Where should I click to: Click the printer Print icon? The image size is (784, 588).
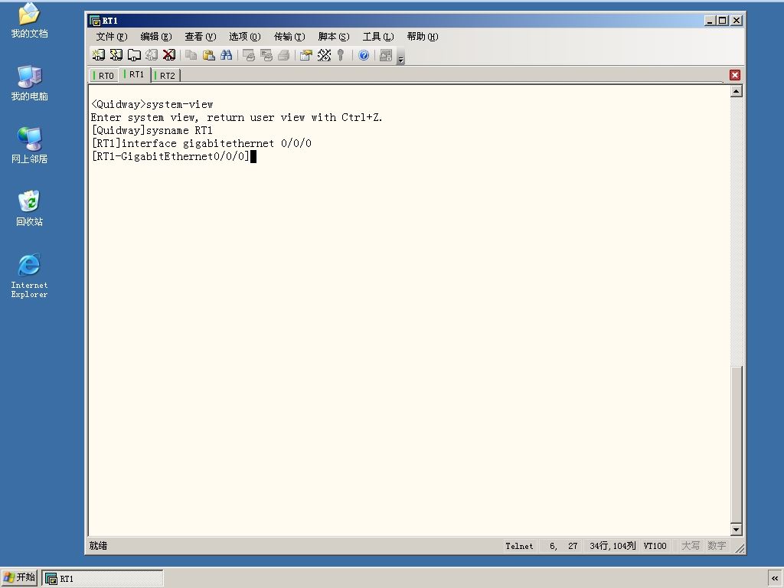point(283,55)
